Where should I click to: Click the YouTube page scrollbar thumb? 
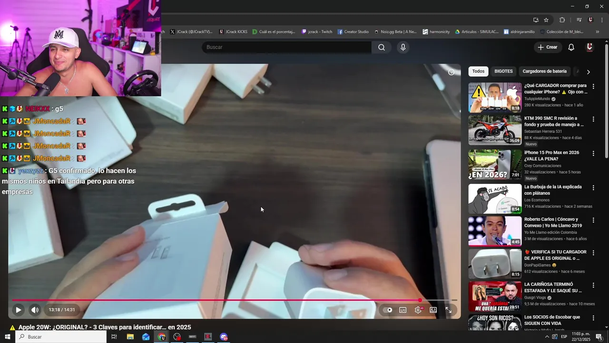tap(607, 101)
